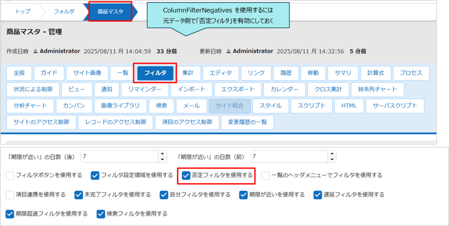Switch to the レコードのアクセス制御 tab

coord(116,122)
